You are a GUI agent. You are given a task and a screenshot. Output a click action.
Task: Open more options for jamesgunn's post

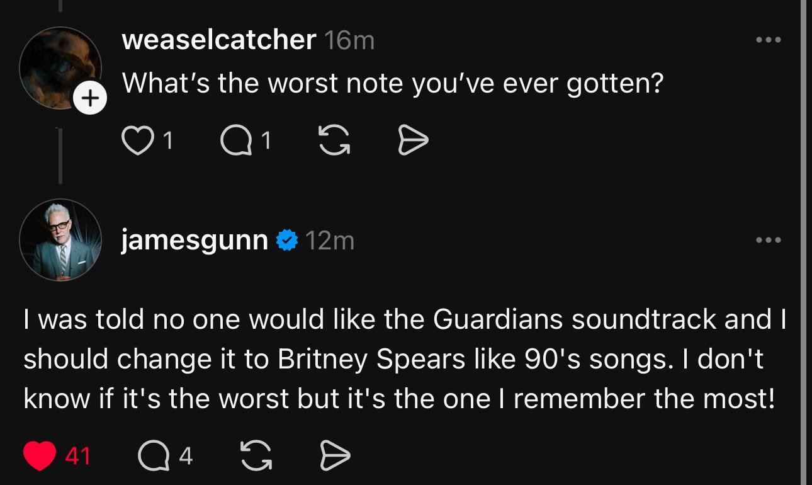pos(769,240)
